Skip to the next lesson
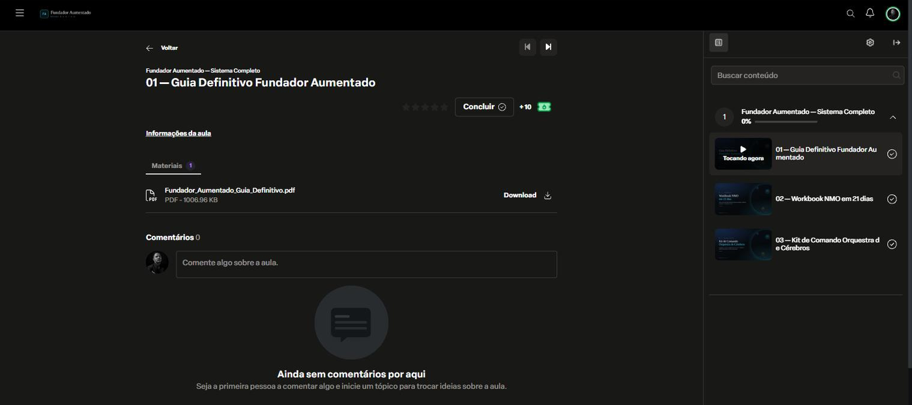 point(549,47)
